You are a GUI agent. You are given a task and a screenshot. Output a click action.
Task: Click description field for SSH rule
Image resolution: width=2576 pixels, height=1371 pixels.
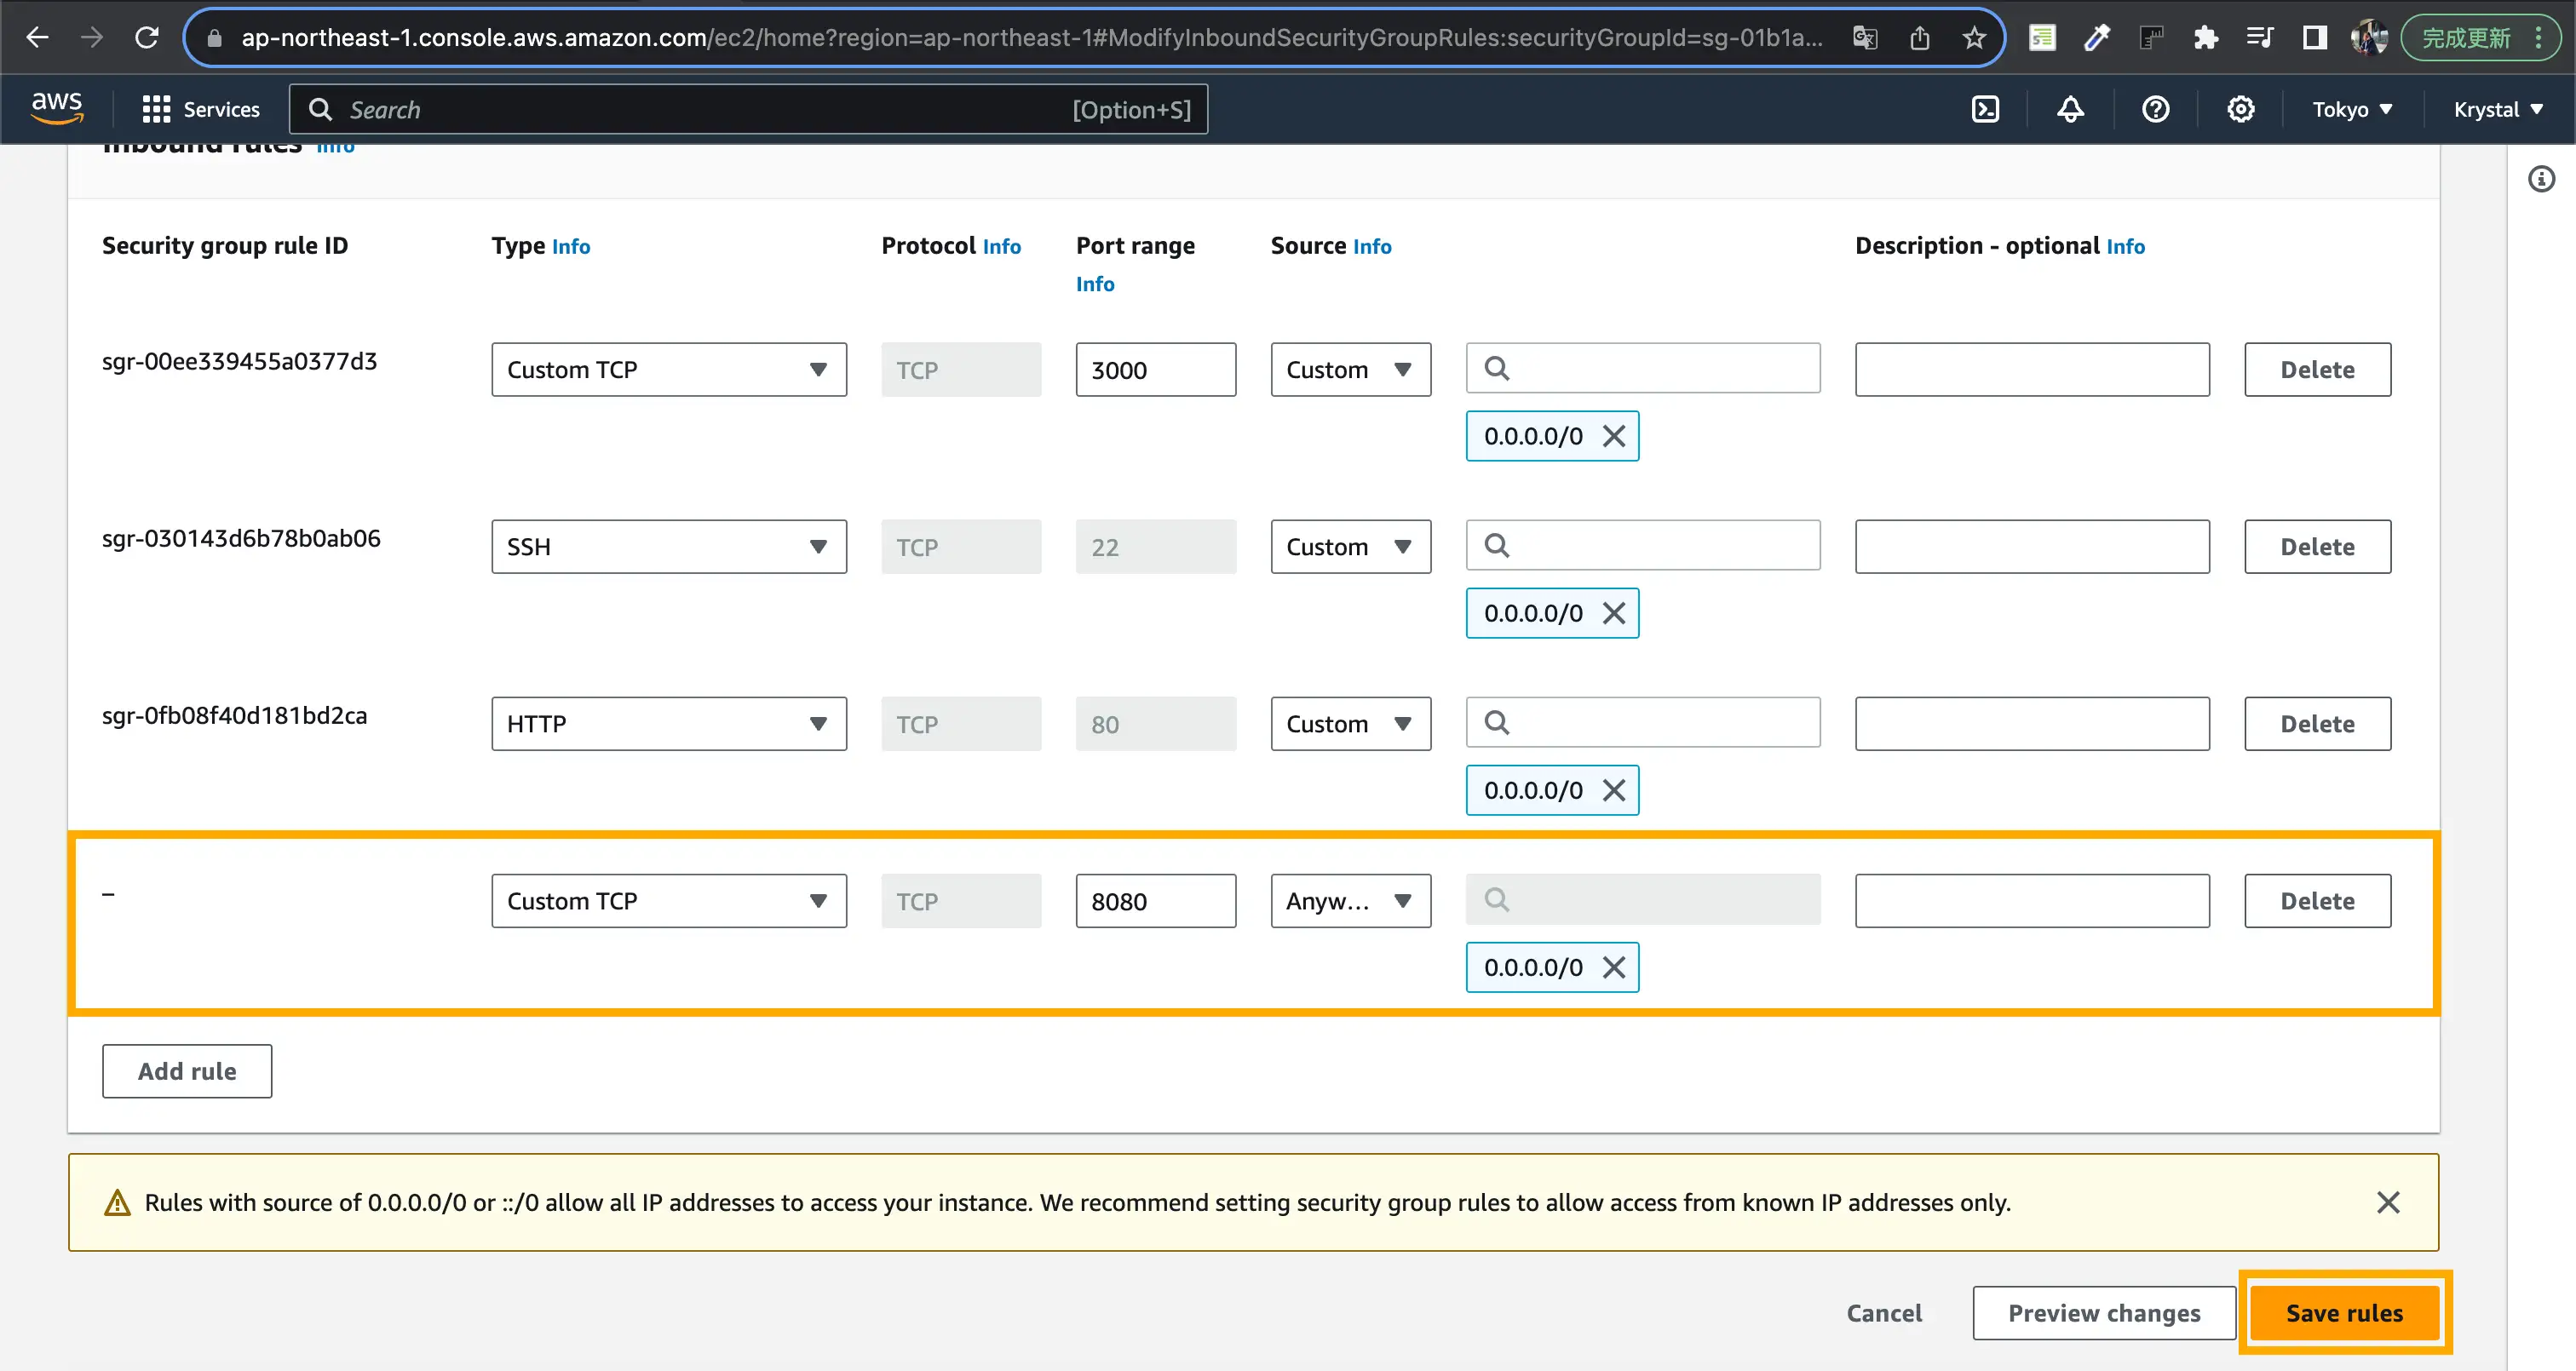[x=2032, y=547]
